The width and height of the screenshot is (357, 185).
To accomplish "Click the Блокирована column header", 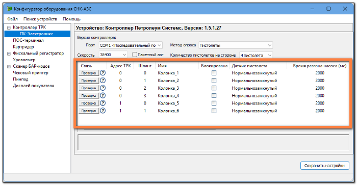I will (x=214, y=66).
